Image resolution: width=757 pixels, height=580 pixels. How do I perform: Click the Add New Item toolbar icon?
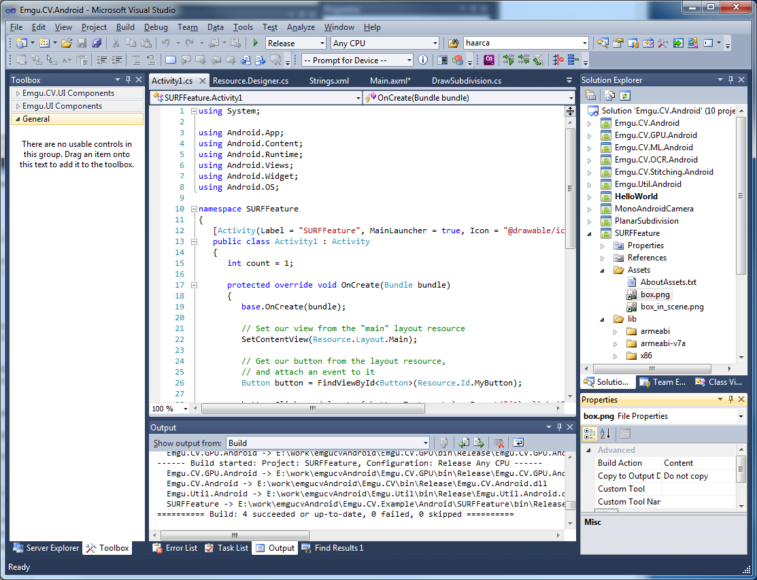[44, 43]
